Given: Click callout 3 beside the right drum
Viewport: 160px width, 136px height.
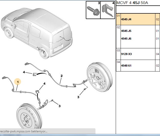Looking at the screenshot, I should [78, 97].
